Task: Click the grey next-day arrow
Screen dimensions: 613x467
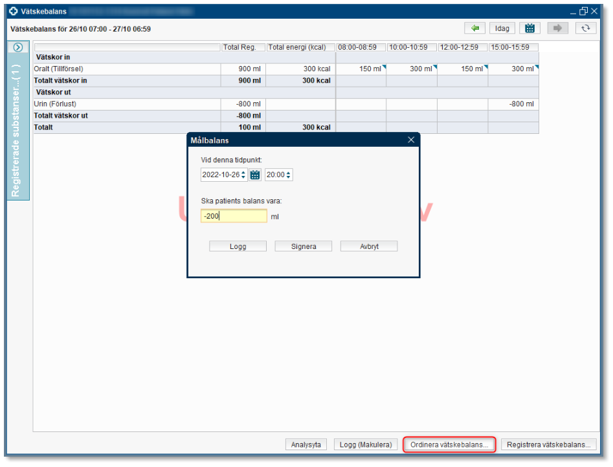Action: click(557, 28)
